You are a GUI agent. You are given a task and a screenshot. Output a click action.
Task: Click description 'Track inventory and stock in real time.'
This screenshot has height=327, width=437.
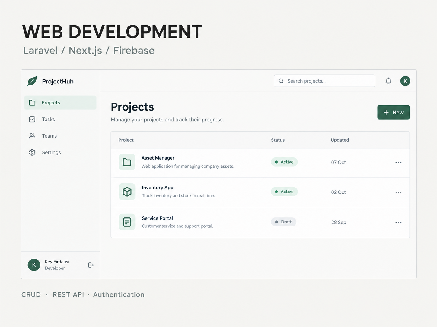pos(178,196)
